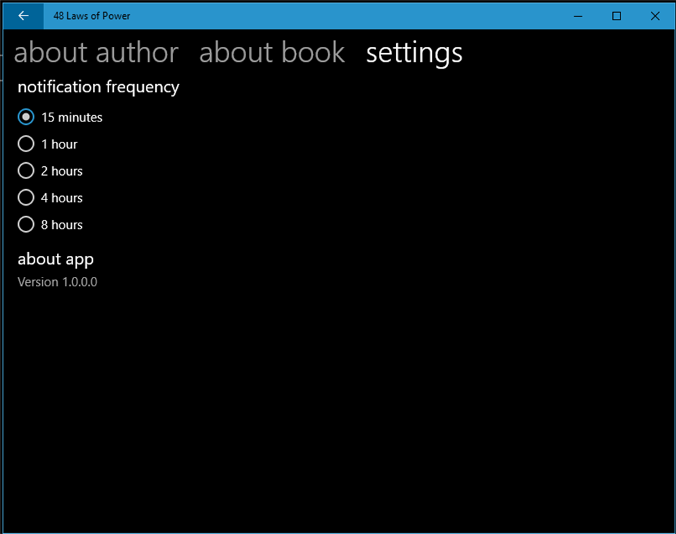Select the 8 hours notification frequency

26,224
